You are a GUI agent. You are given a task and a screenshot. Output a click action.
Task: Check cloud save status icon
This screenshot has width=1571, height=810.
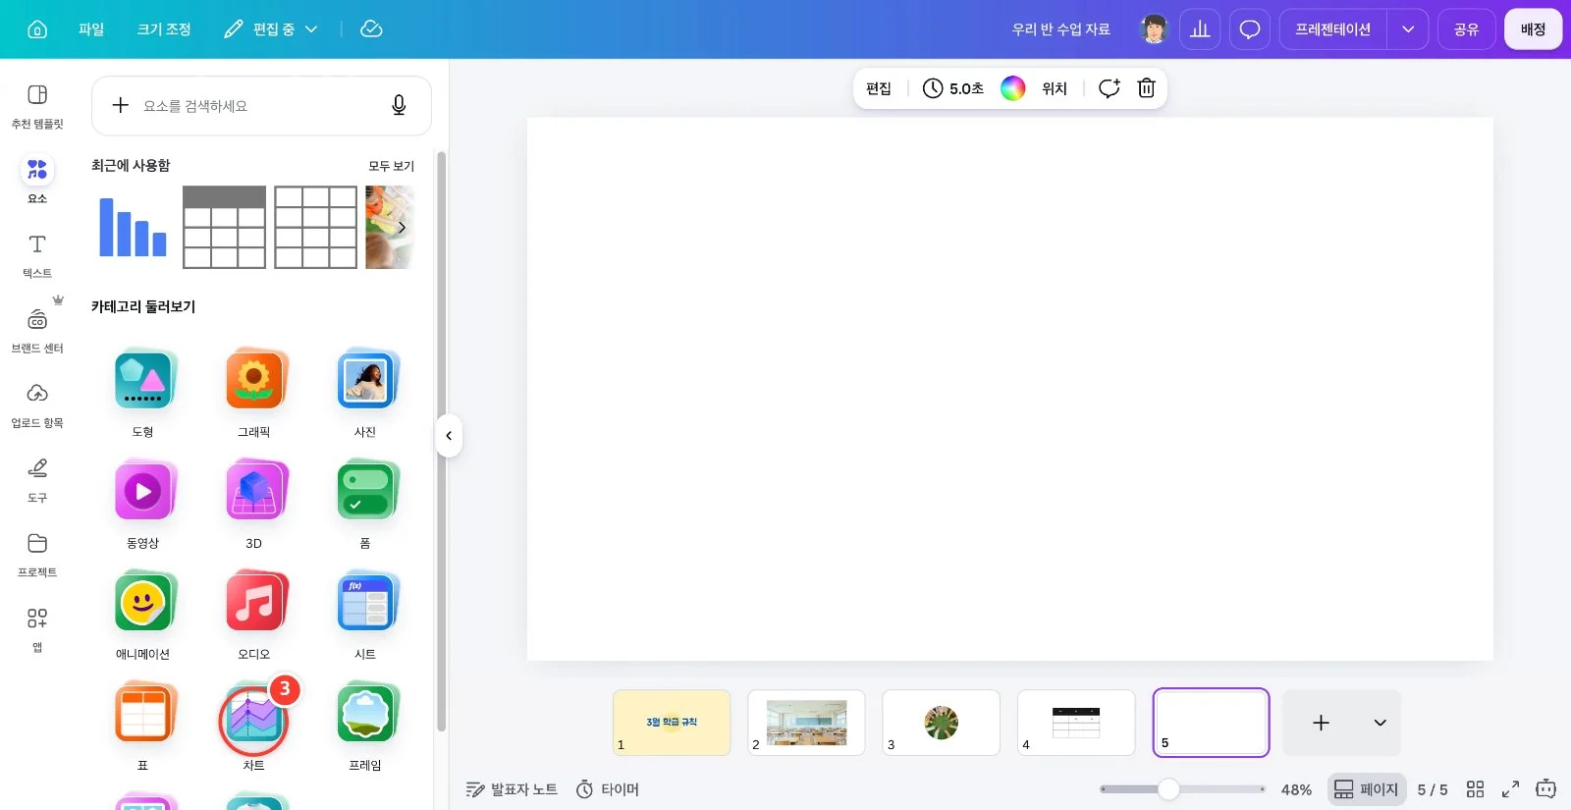(371, 29)
